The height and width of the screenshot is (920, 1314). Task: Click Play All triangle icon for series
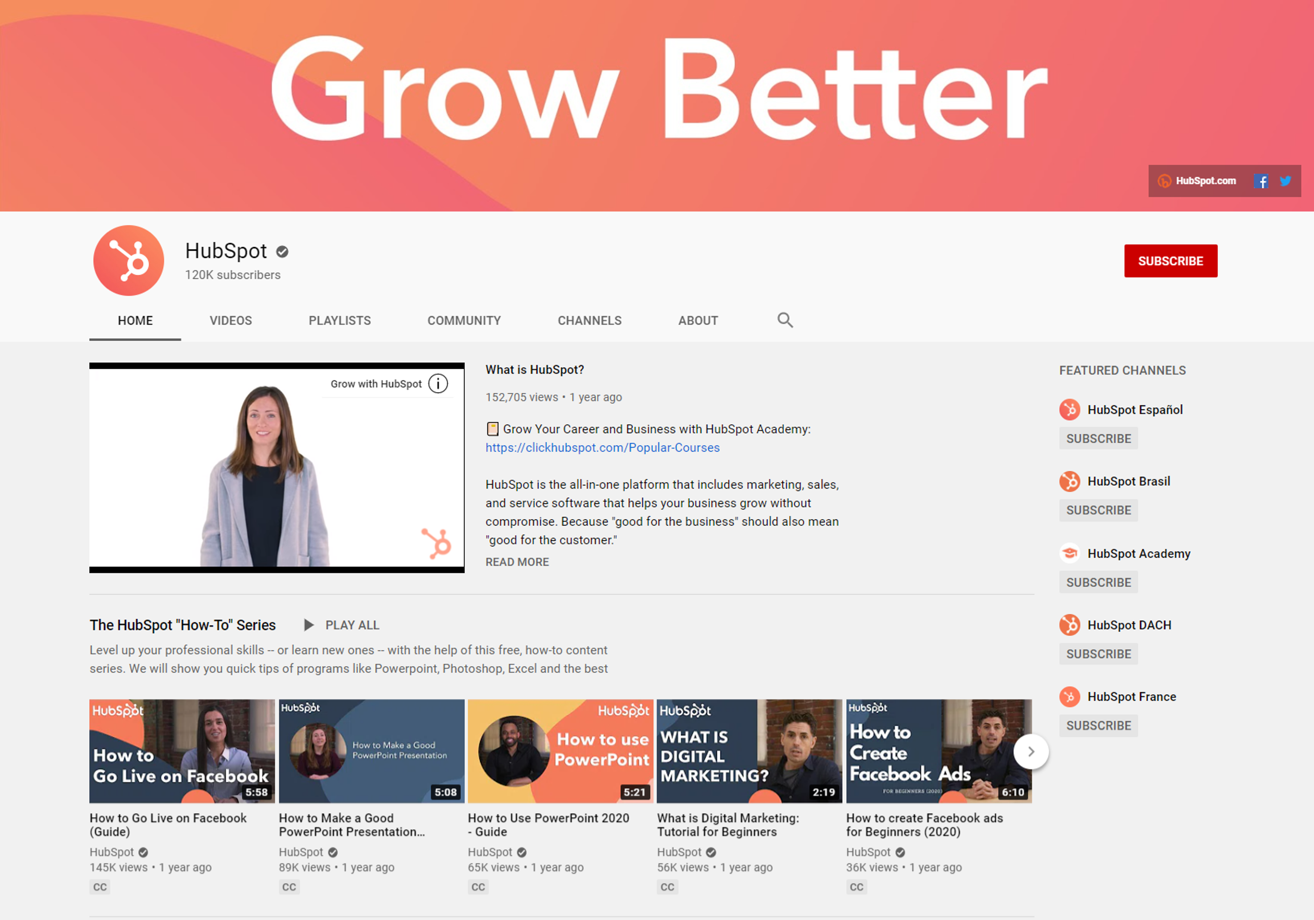click(x=308, y=625)
